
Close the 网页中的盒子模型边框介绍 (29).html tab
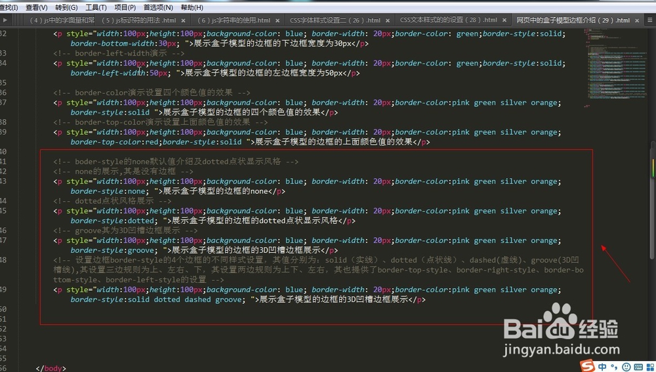637,20
